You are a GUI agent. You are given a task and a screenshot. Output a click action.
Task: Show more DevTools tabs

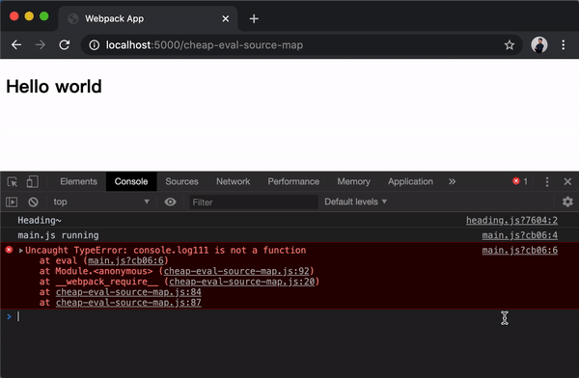tap(452, 181)
